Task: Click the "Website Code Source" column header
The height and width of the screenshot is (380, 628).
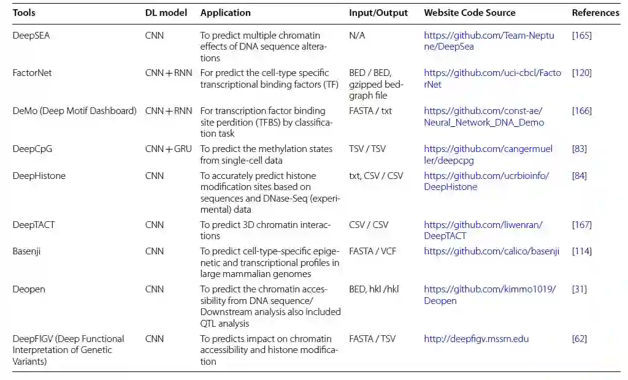Action: click(469, 12)
